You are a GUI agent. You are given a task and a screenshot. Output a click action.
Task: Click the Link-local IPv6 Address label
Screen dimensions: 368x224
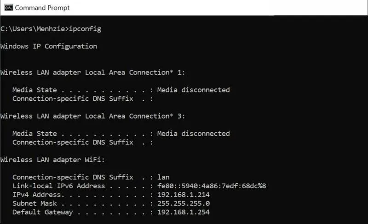point(58,186)
